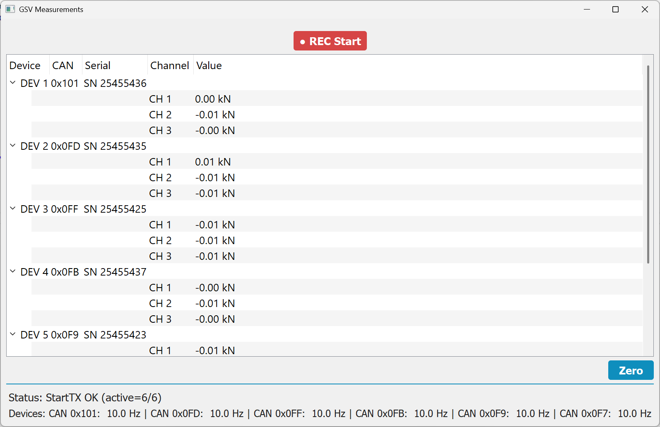Select DEV 1 CH 2 value -0.01 kN
The image size is (660, 427).
(215, 115)
